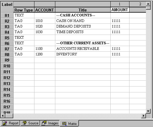
Task: Click the ACCOUNT column header
Action: [x=45, y=10]
